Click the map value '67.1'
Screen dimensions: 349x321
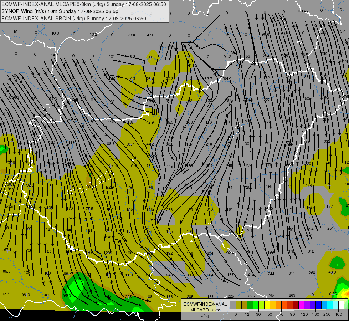point(7,250)
